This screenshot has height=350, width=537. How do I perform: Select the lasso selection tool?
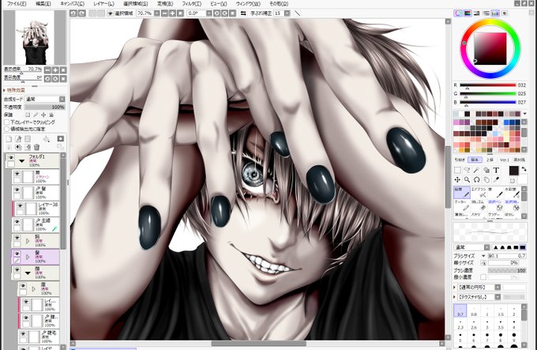click(x=468, y=170)
